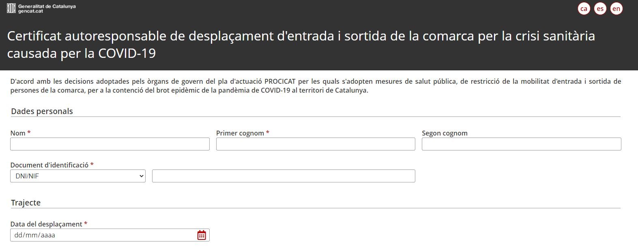Select the Segon cognom input box
The width and height of the screenshot is (638, 252).
(521, 144)
